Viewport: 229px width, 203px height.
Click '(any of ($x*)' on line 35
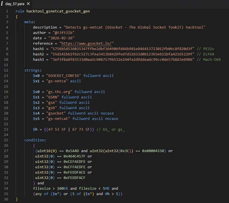click(47, 194)
